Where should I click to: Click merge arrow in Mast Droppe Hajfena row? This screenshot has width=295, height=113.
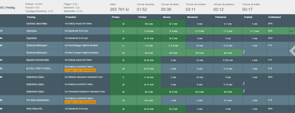[x=243, y=52]
